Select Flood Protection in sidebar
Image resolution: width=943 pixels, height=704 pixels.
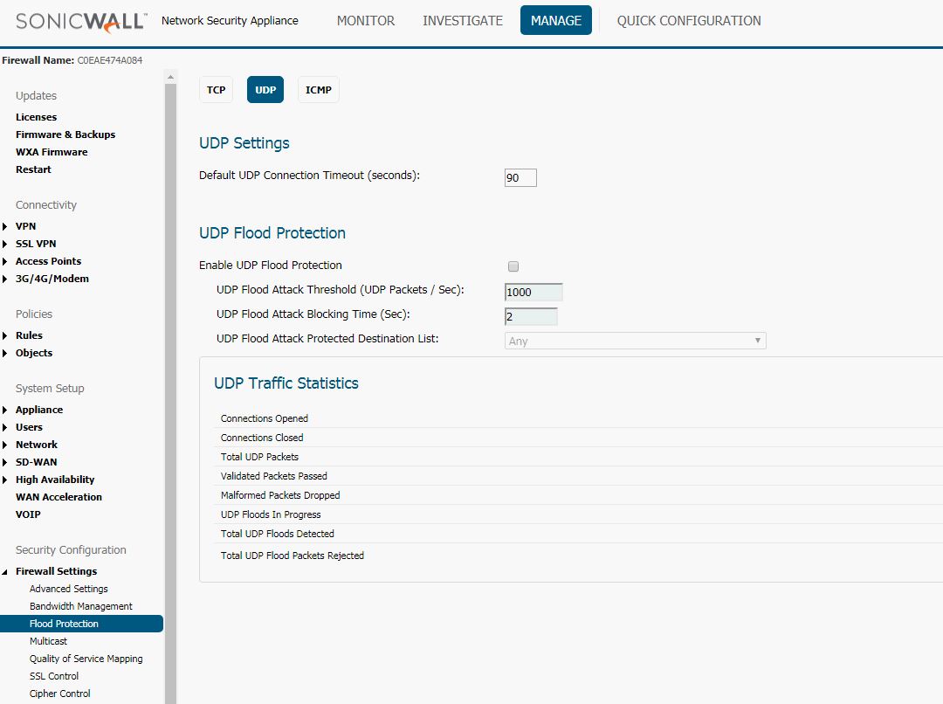point(81,624)
